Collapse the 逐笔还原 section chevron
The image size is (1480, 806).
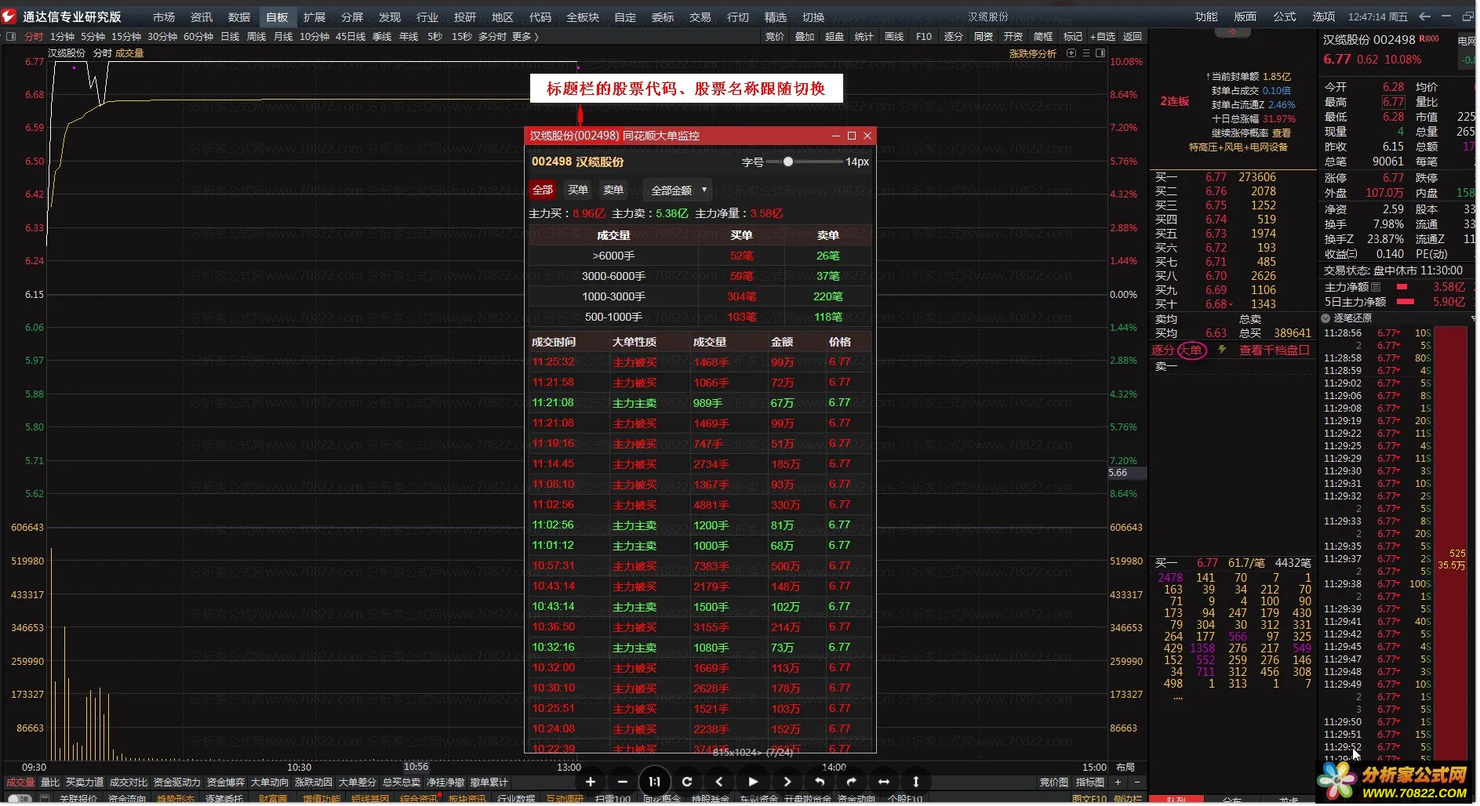click(1325, 318)
